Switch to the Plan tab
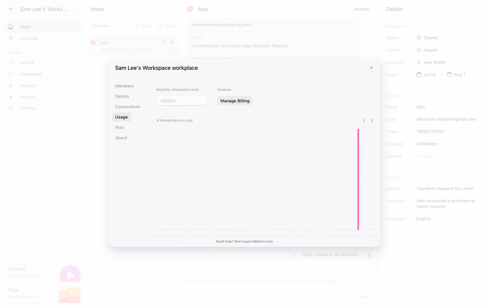 coord(119,127)
